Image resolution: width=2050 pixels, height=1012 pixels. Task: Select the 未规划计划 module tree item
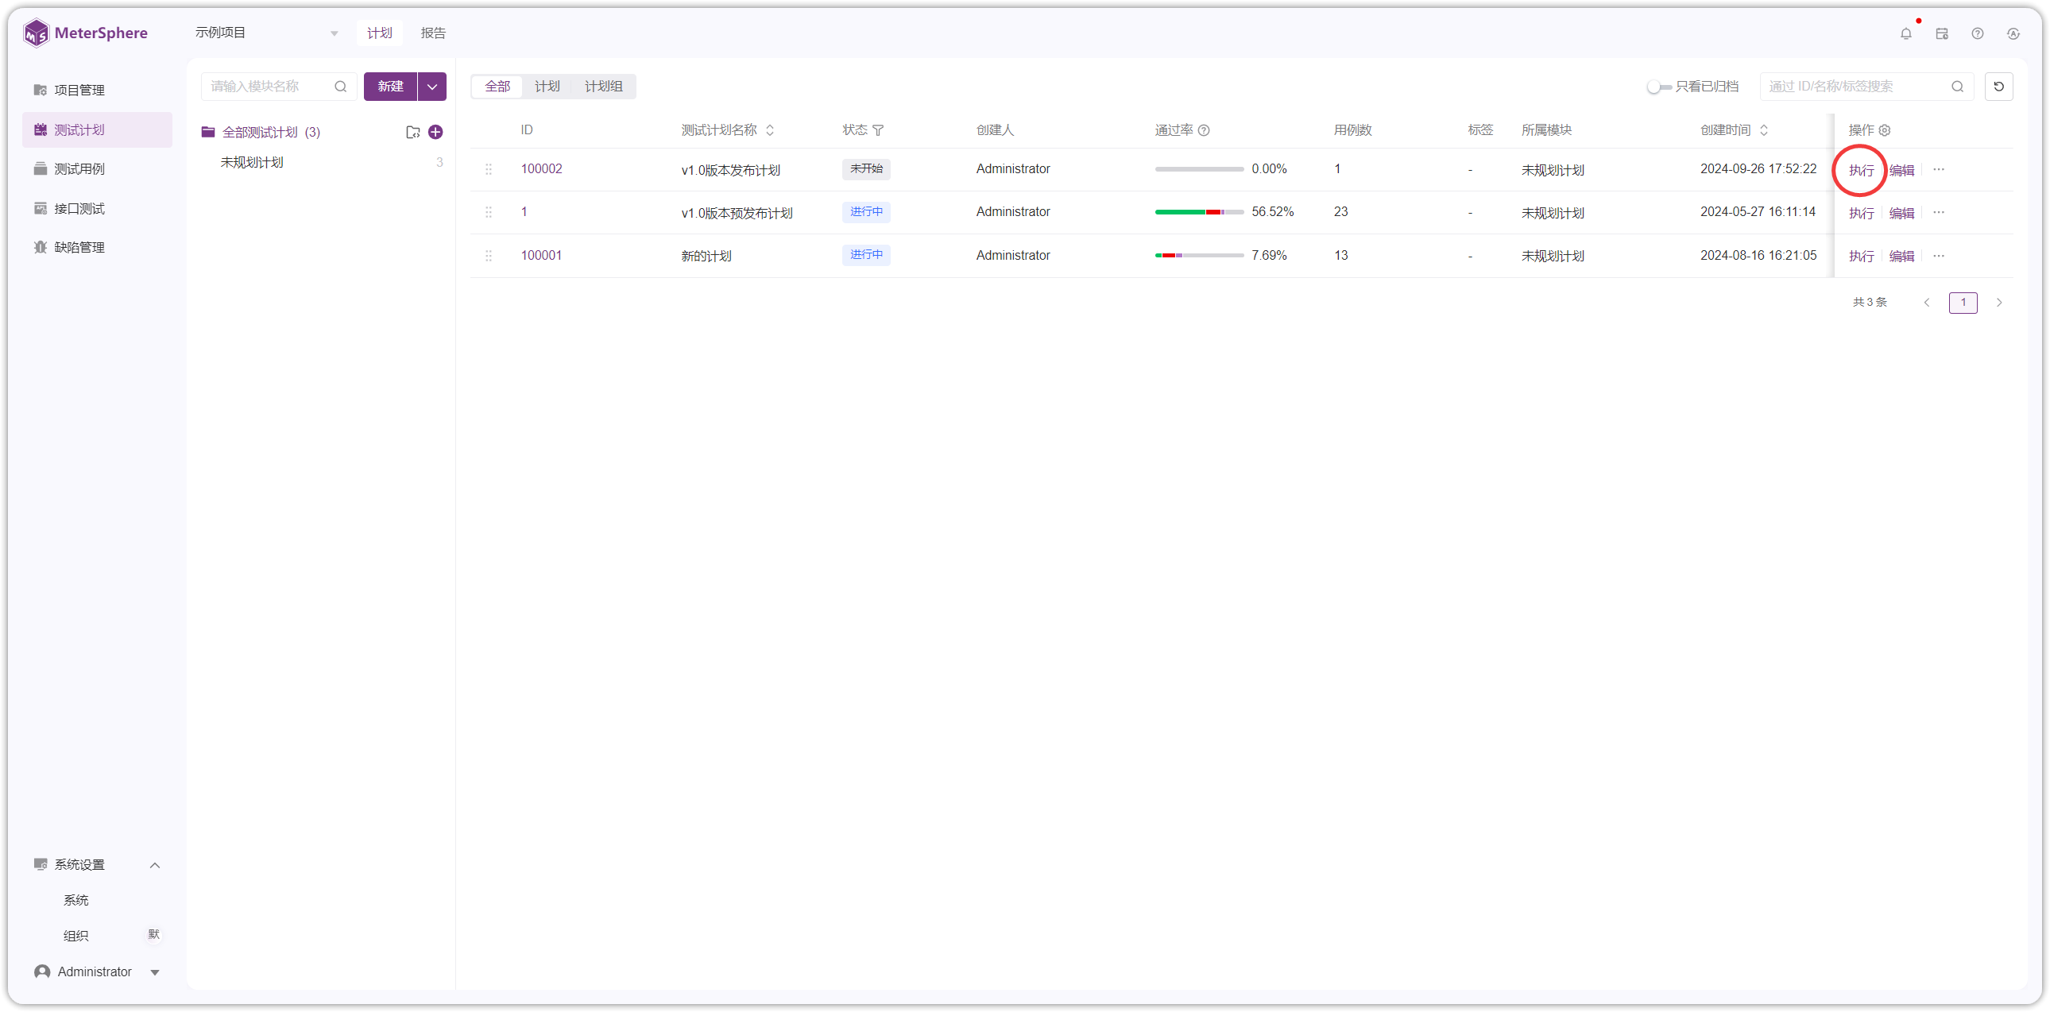251,162
